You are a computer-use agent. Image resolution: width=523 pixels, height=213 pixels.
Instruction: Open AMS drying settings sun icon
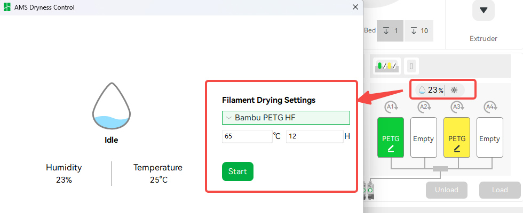[454, 90]
